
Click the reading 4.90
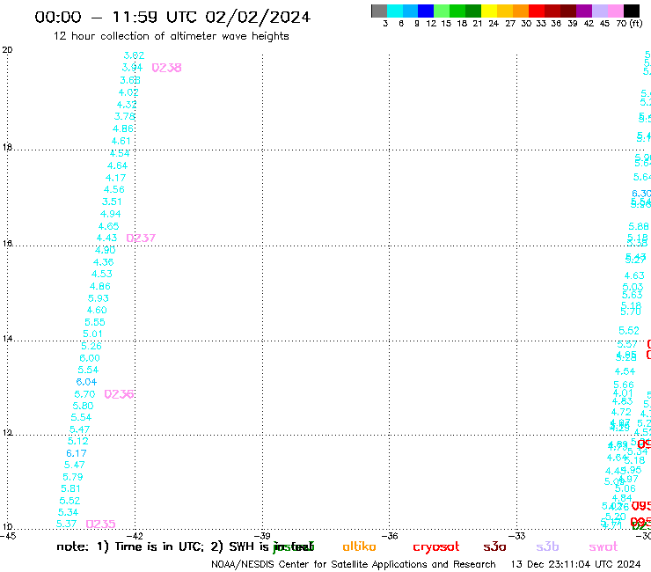click(x=105, y=250)
